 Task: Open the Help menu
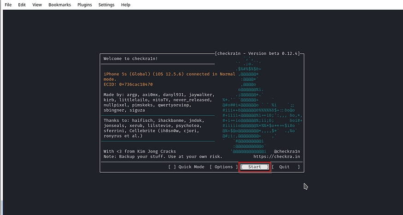(x=125, y=5)
